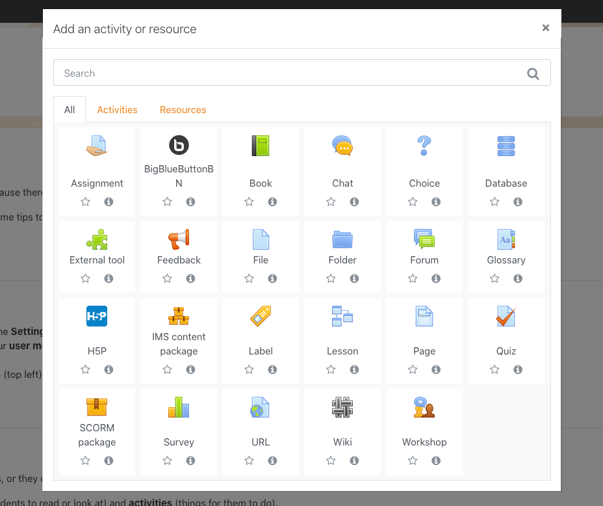Screen dimensions: 603x506
Task: Switch to the All tab
Action: 70,110
